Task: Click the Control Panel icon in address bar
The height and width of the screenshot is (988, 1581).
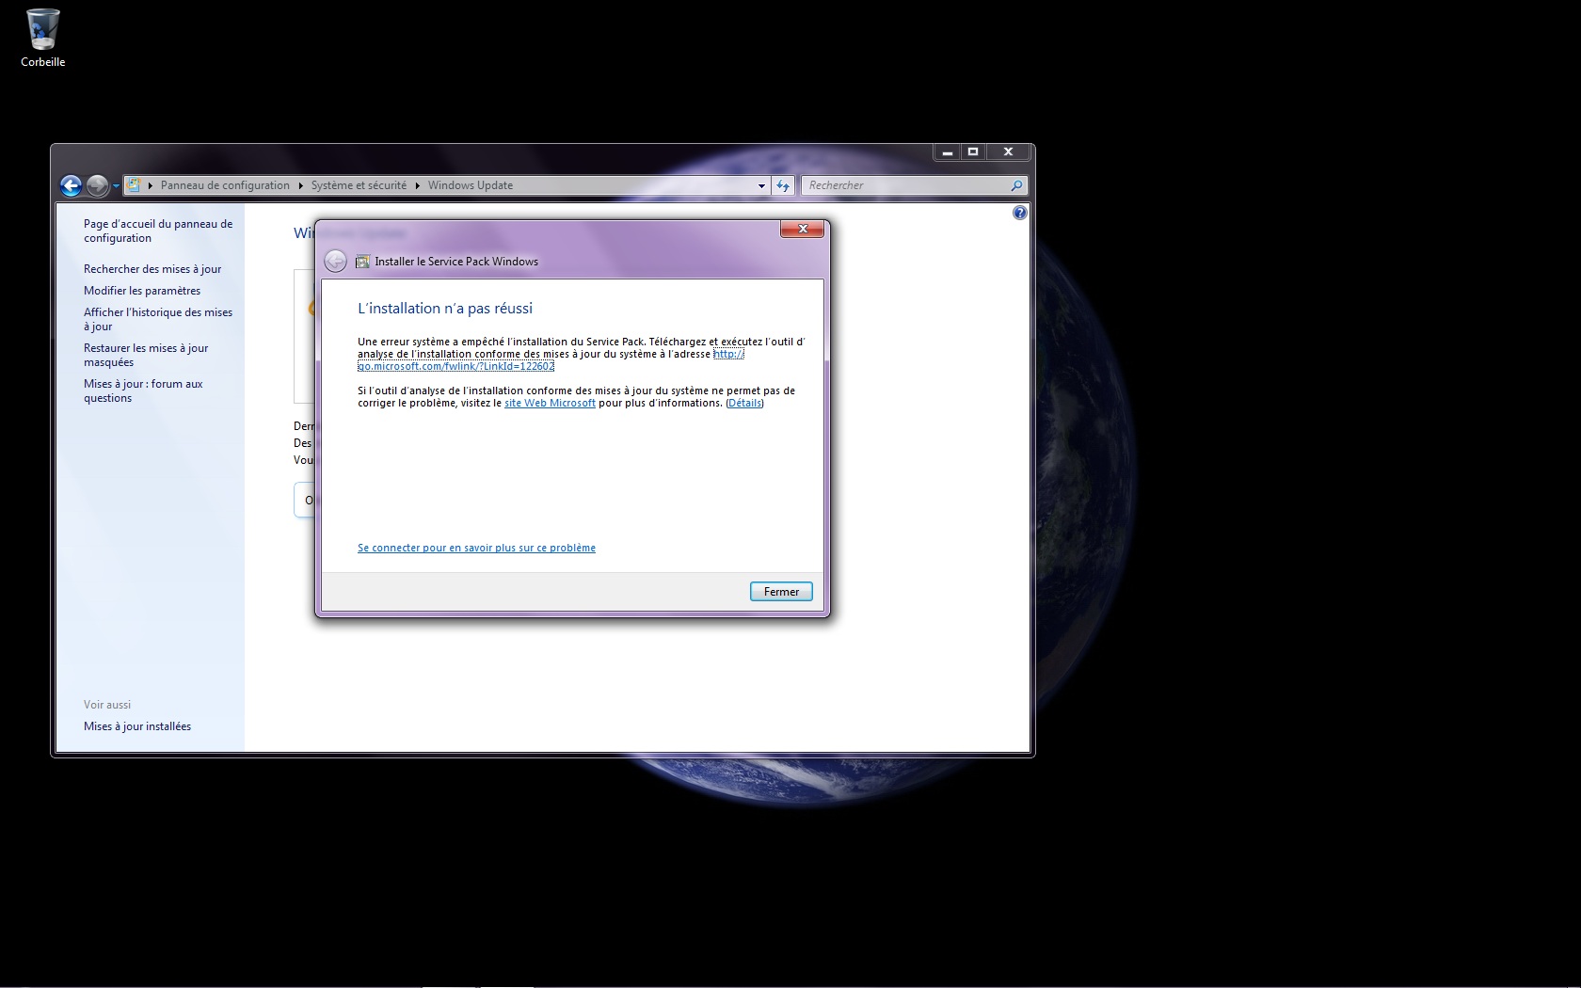Action: [x=134, y=185]
